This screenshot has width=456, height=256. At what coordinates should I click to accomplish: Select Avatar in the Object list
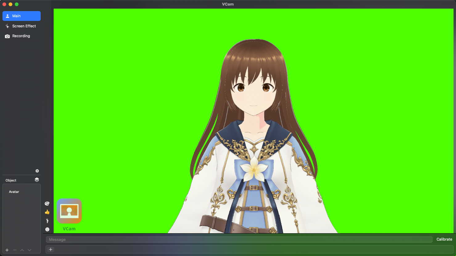pos(14,192)
